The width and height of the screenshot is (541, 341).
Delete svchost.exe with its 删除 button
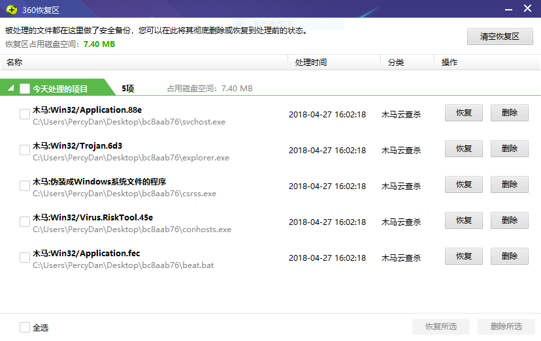pyautogui.click(x=510, y=113)
